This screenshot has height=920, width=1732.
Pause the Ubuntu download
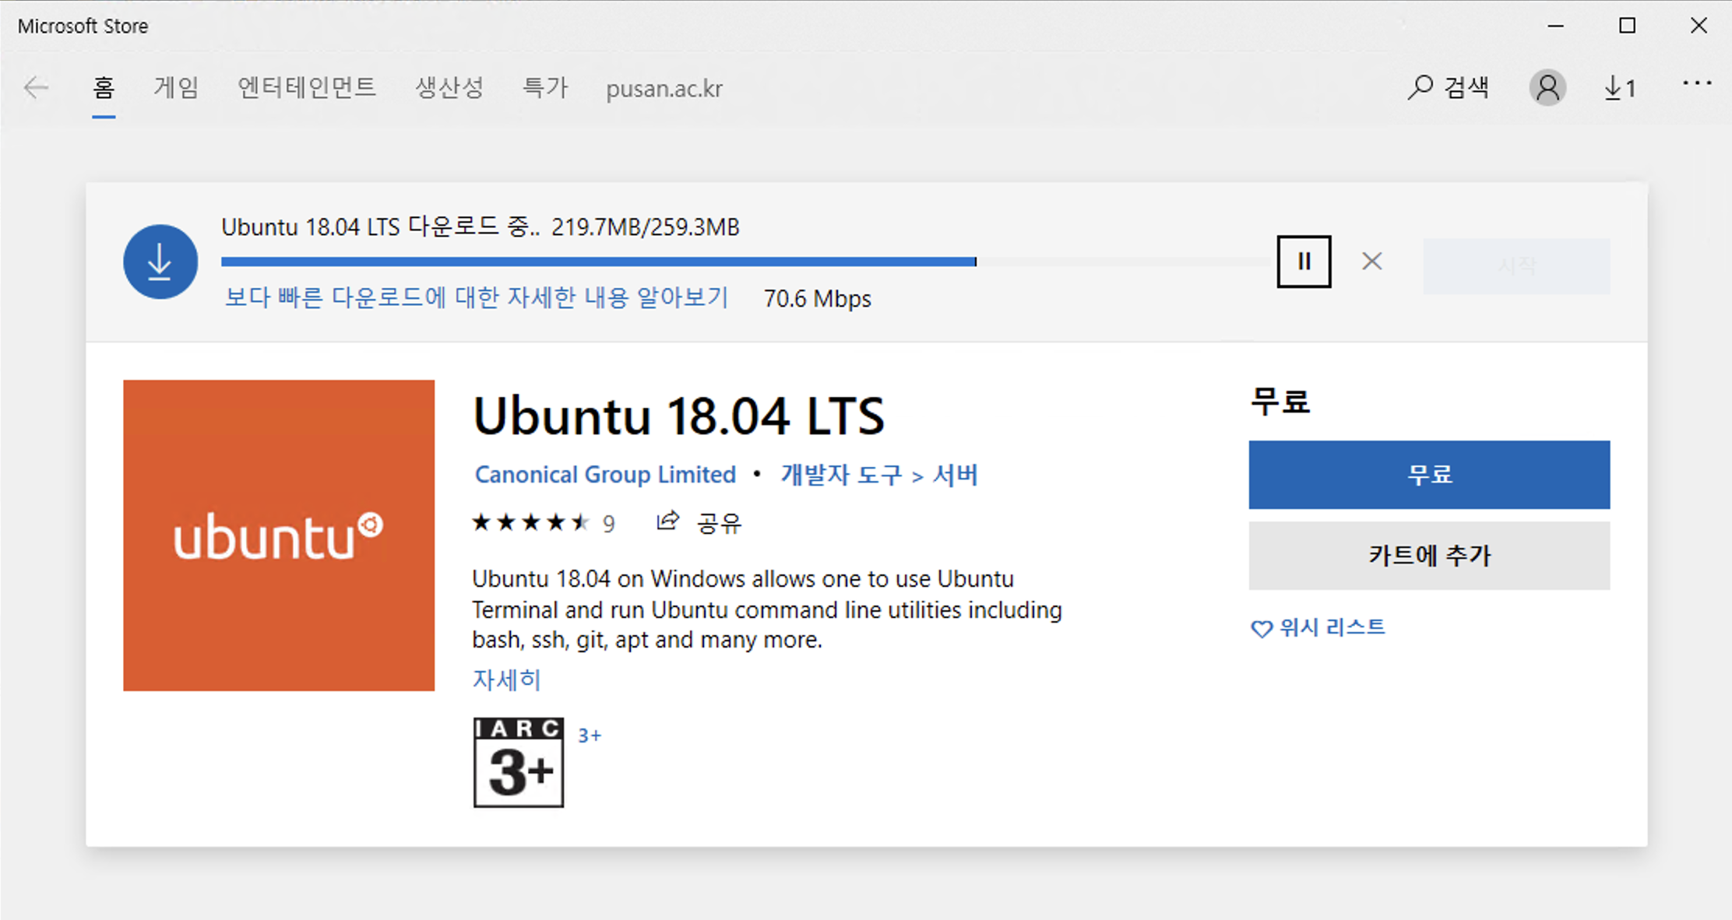click(1304, 262)
